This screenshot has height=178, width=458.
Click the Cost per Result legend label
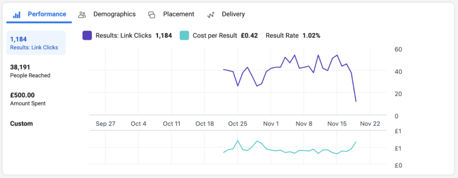tap(215, 36)
